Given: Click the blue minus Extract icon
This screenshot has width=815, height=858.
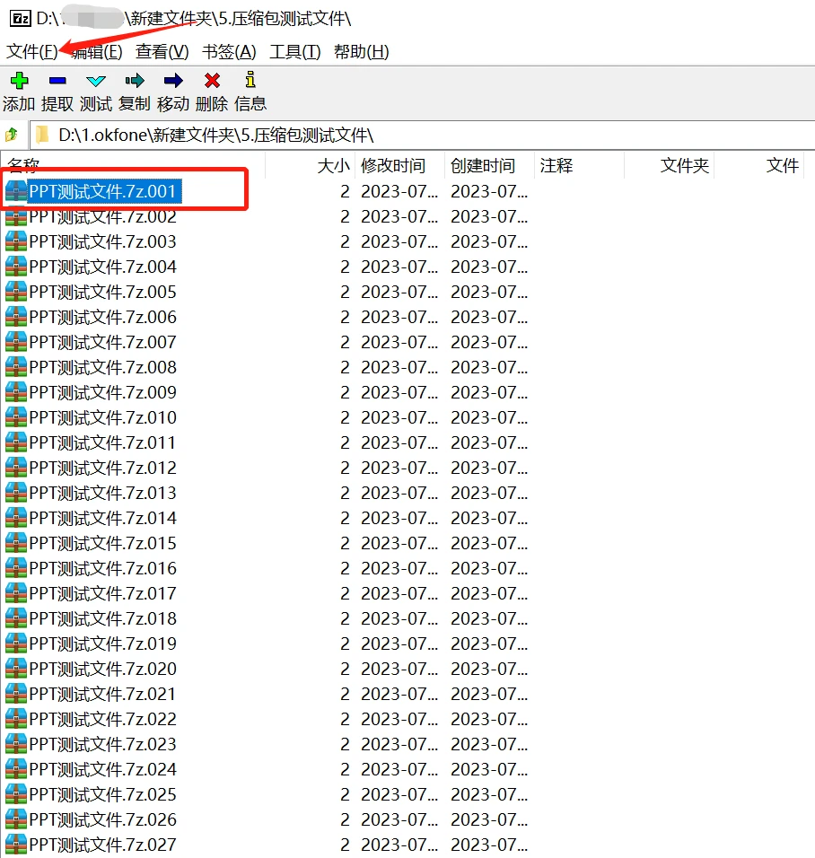Looking at the screenshot, I should tap(57, 82).
